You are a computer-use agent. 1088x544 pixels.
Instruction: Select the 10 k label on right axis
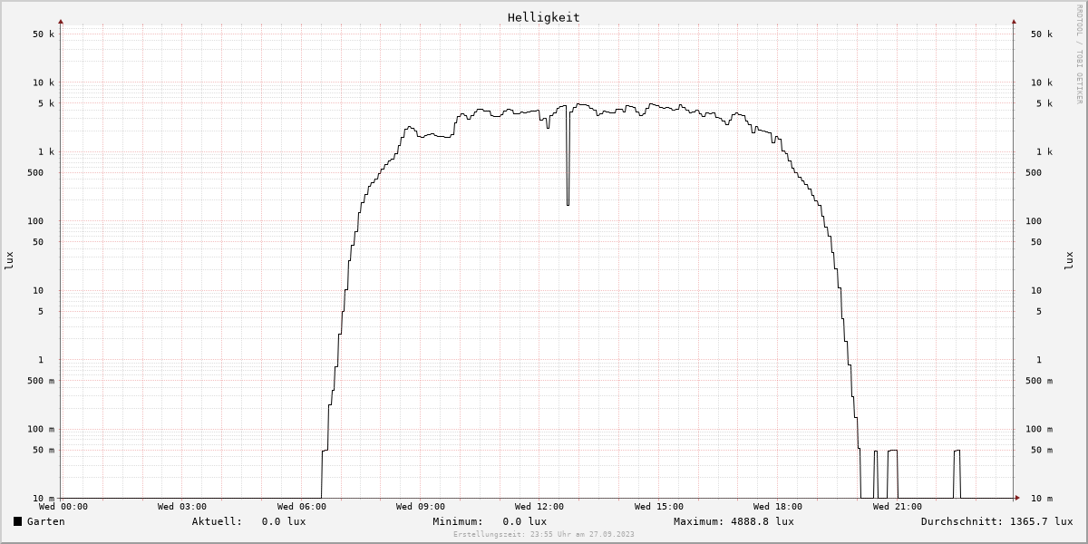point(1042,83)
